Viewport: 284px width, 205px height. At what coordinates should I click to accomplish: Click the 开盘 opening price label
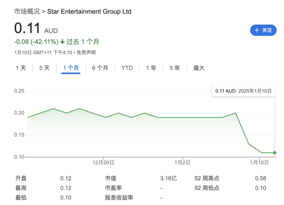point(21,178)
